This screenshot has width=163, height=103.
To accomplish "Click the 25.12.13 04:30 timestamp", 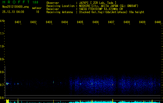I will (13, 12).
